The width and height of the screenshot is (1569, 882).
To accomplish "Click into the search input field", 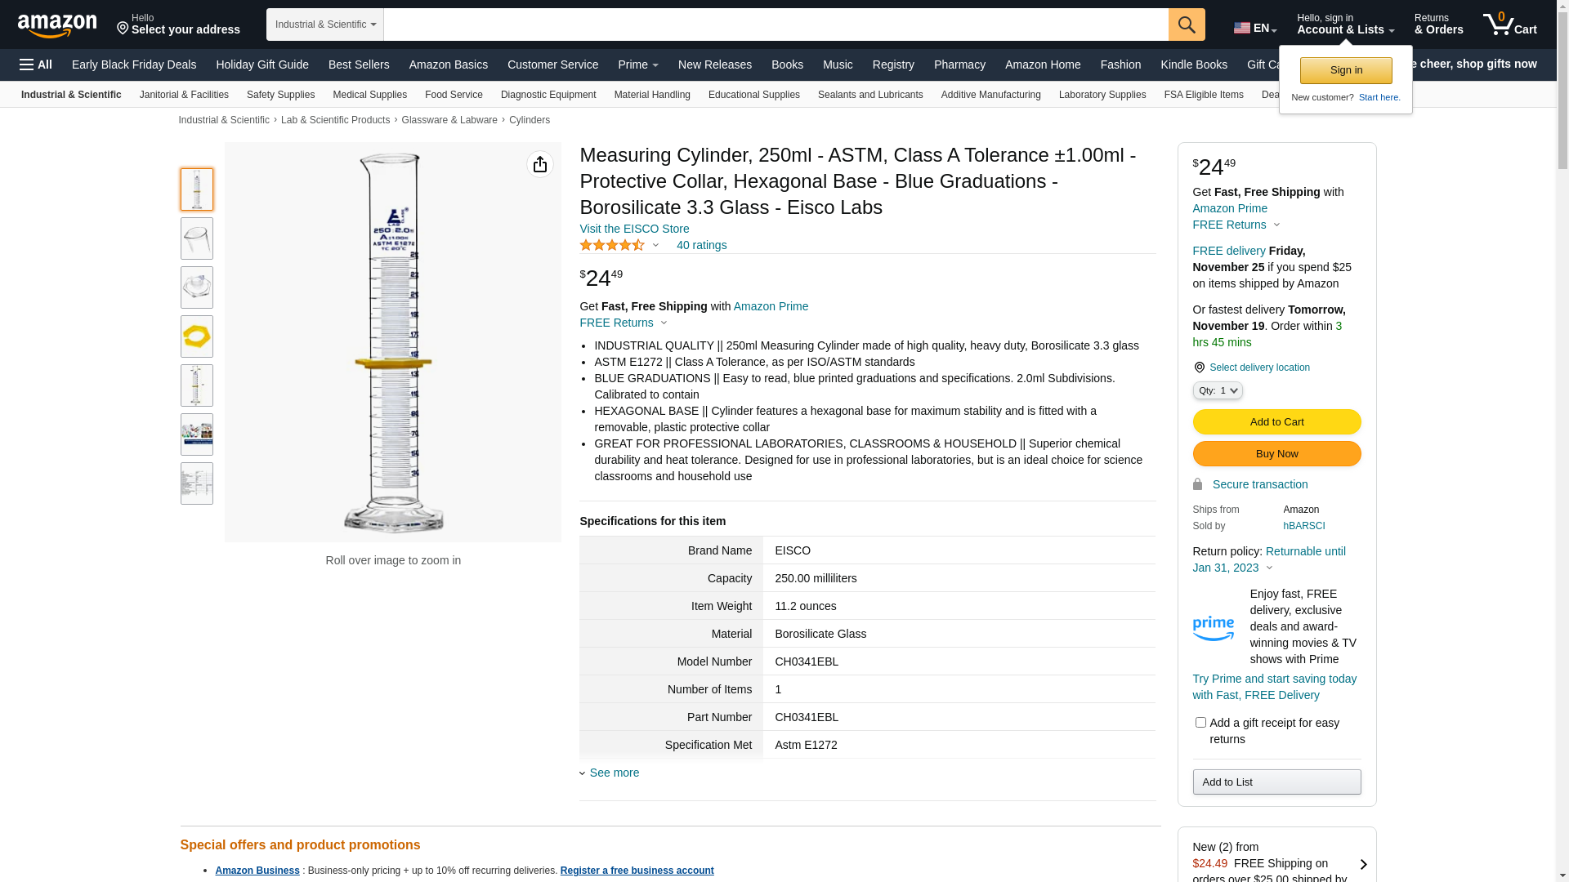I will tap(776, 24).
